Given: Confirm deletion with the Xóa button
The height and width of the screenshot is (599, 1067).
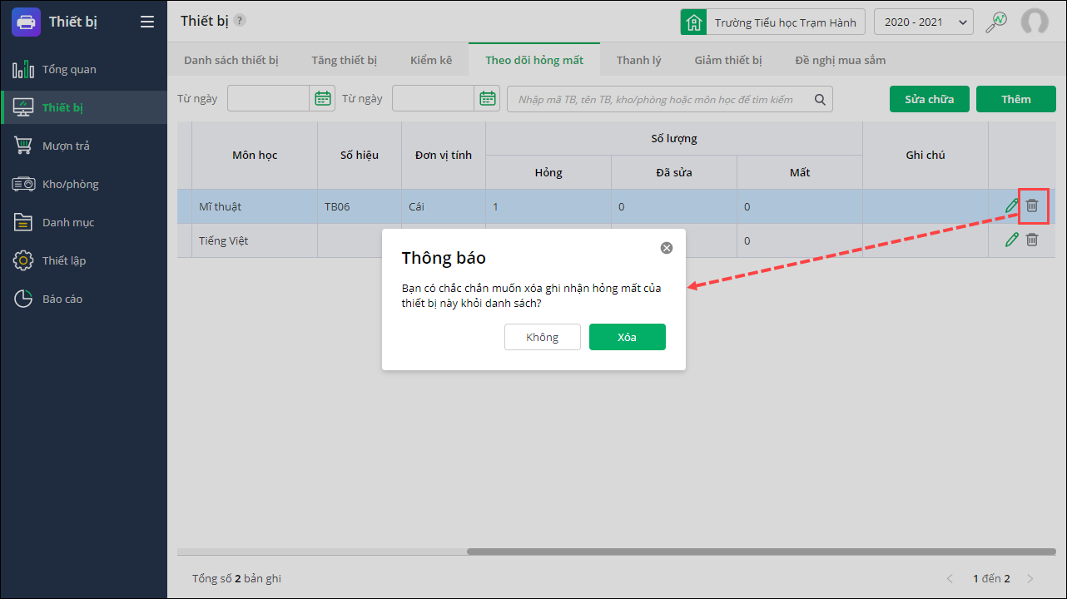Looking at the screenshot, I should click(x=628, y=337).
